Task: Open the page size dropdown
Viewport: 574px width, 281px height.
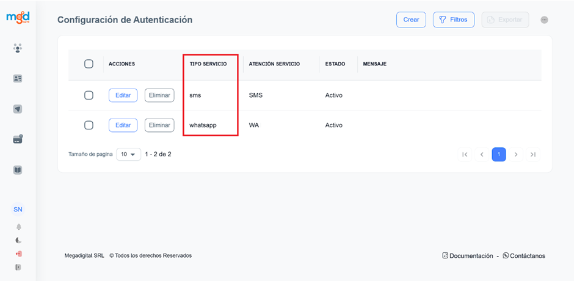Action: click(128, 155)
